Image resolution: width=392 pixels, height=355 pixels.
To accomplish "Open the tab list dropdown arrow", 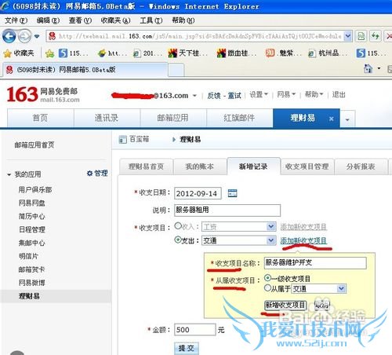I will (x=347, y=119).
